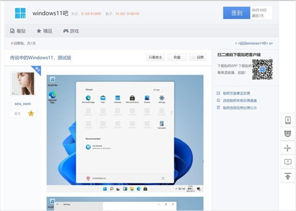Click the 收藏 button
The height and width of the screenshot is (211, 296).
(x=177, y=57)
